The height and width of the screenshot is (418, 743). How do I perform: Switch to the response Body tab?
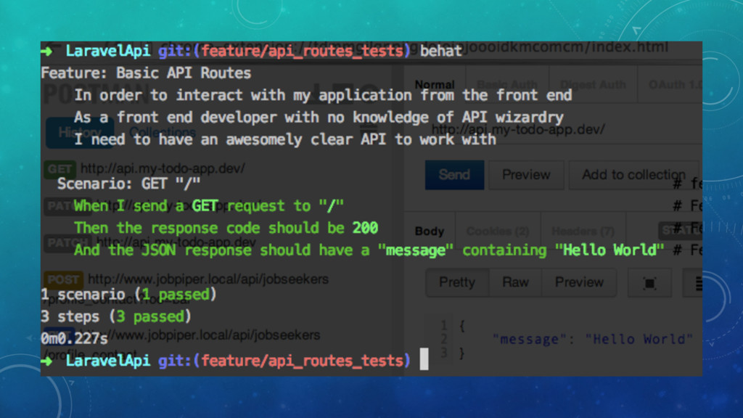pyautogui.click(x=430, y=231)
